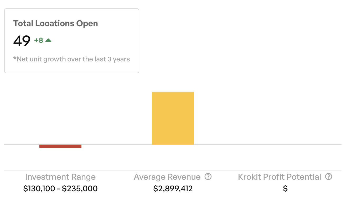
Task: Click the help icon beside Average Revenue
Action: (208, 177)
